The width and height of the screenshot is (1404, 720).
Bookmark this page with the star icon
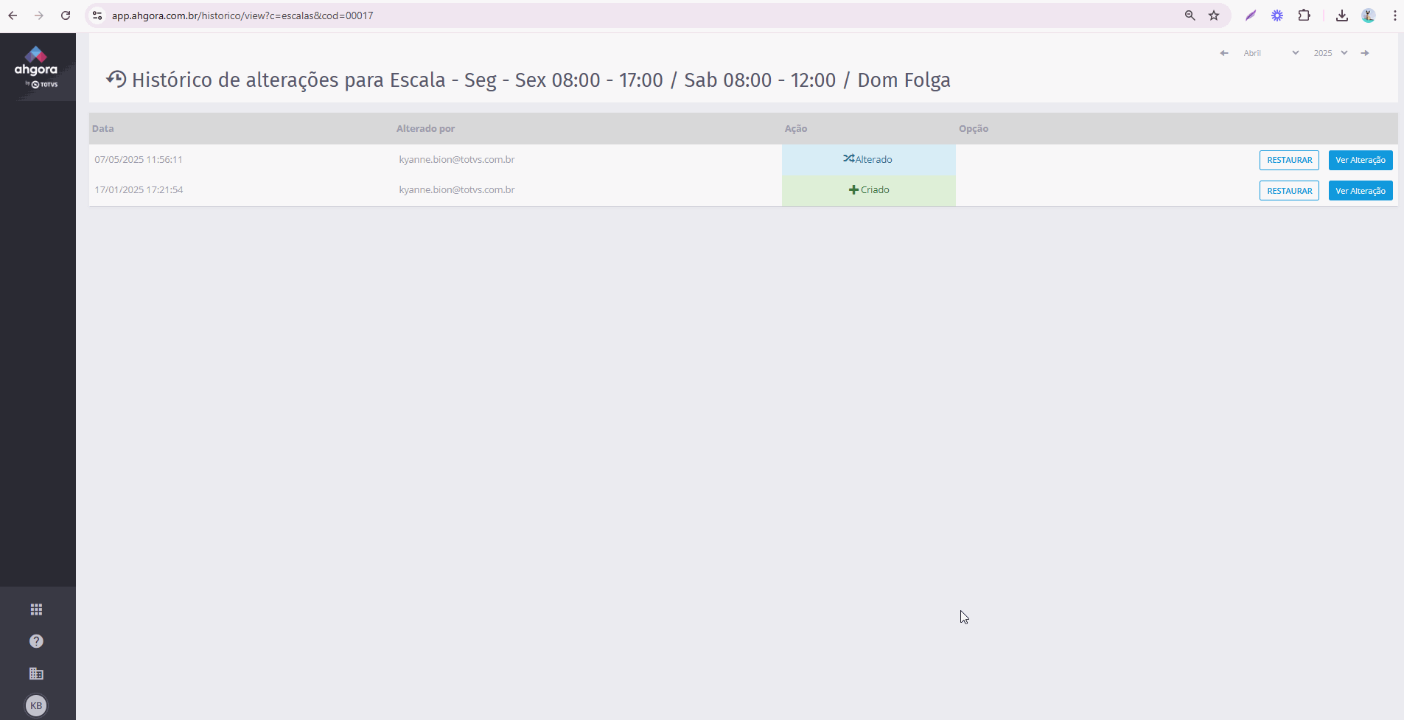click(1214, 15)
